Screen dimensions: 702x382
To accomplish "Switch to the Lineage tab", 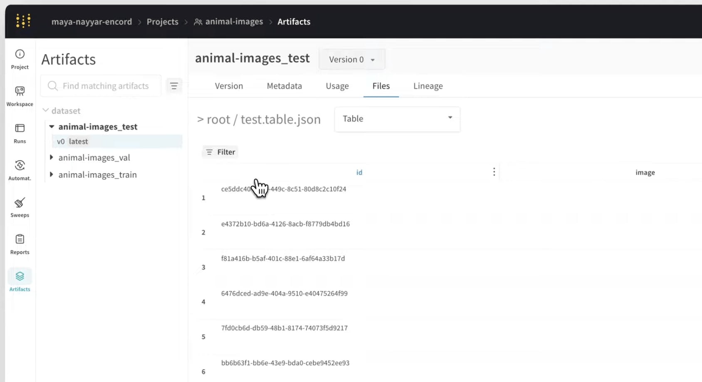I will [x=428, y=86].
